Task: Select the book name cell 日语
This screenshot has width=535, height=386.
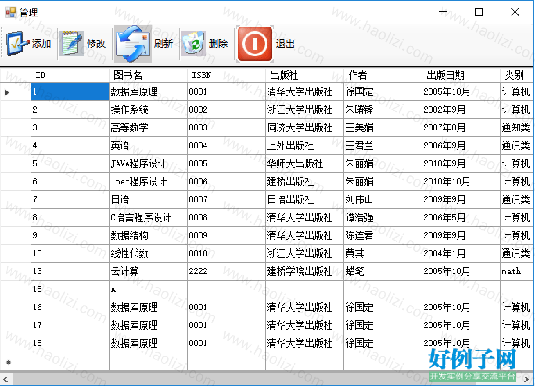Action: click(148, 200)
